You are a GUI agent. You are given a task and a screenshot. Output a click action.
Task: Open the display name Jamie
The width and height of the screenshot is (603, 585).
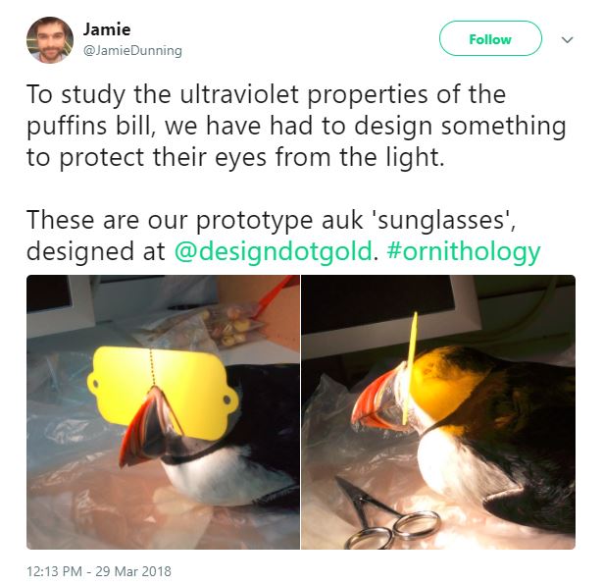[x=107, y=29]
